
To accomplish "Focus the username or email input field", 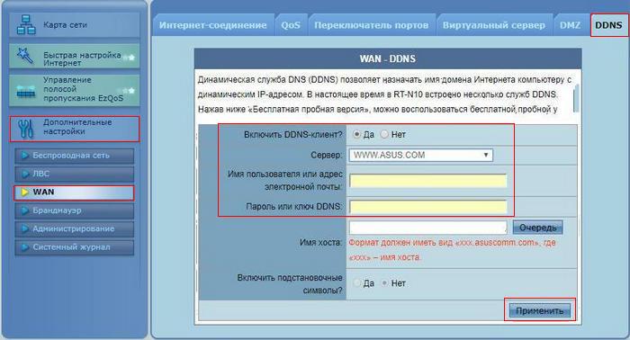I will coord(427,181).
